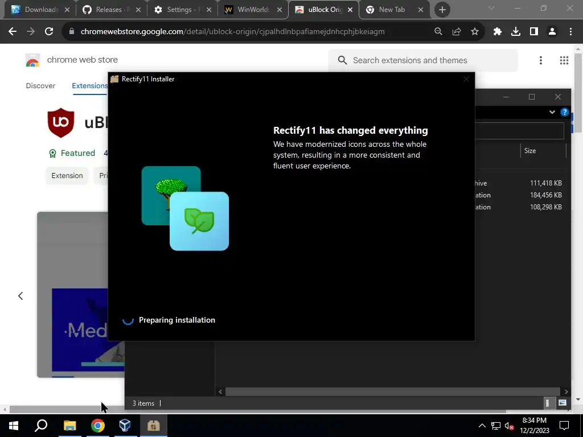This screenshot has width=583, height=437.
Task: Open Windows Start menu
Action: tap(14, 426)
